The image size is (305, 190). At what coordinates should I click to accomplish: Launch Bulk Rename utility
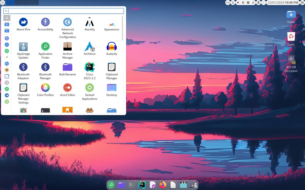(x=68, y=69)
